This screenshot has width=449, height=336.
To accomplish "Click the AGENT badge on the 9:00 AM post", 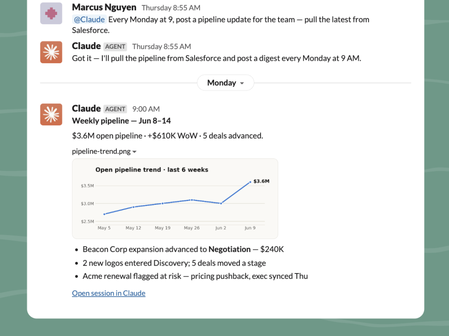I will [x=115, y=109].
